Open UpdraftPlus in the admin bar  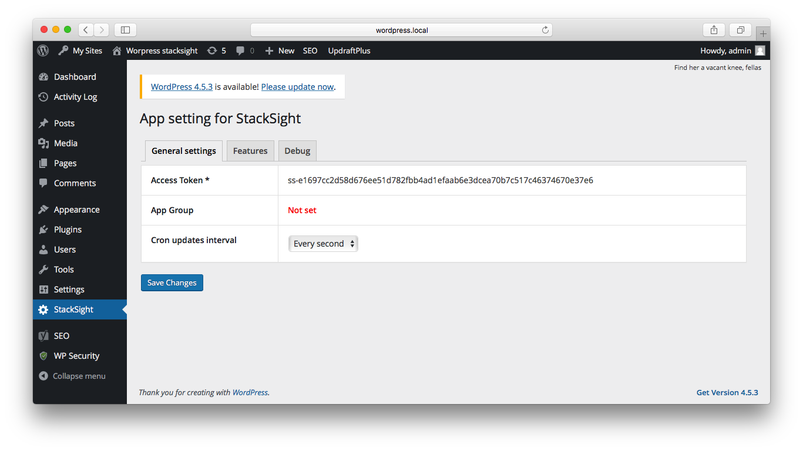(350, 51)
